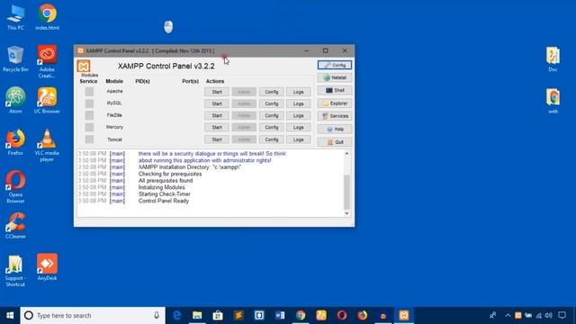Select VLC media player desktop icon
Viewport: 576px width, 324px height.
[x=47, y=146]
